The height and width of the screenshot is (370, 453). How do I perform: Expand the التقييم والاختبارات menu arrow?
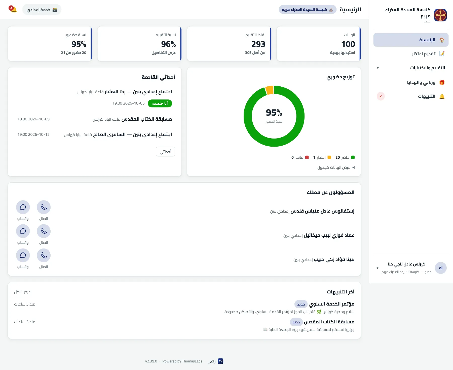[378, 68]
